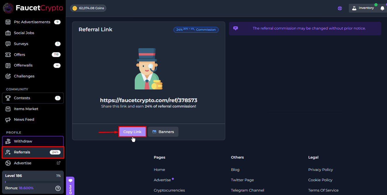Image resolution: width=387 pixels, height=195 pixels.
Task: Open the purple chat widget tab
Action: [70, 186]
